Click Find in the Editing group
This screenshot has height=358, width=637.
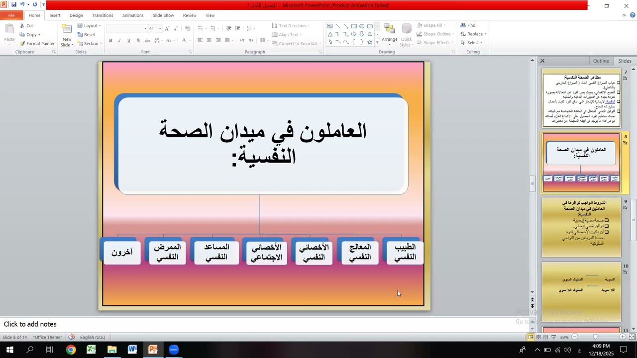pos(468,25)
